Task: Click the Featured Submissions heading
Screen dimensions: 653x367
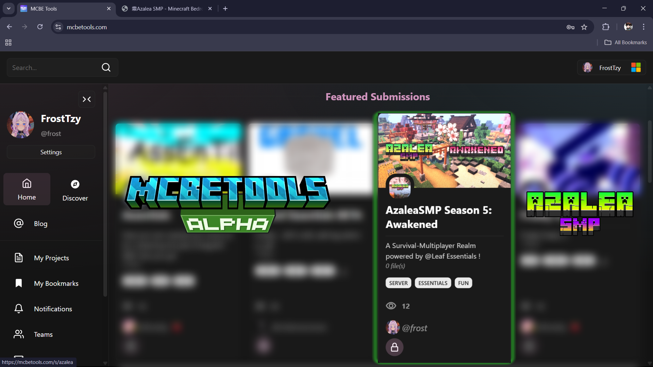Action: 378,97
